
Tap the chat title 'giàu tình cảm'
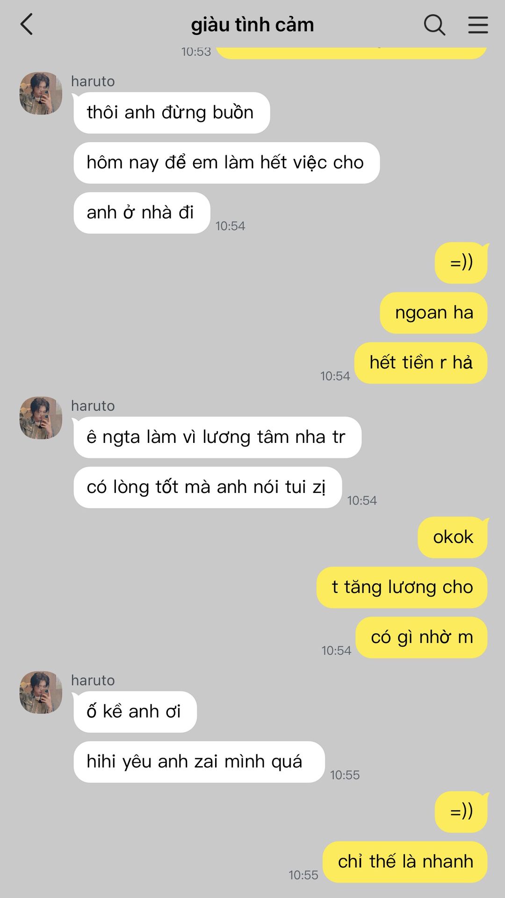click(252, 25)
